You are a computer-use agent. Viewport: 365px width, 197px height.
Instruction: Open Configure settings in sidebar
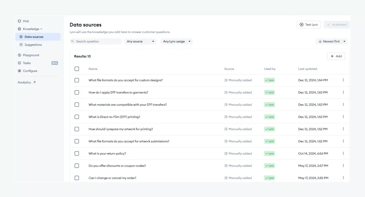[x=30, y=71]
